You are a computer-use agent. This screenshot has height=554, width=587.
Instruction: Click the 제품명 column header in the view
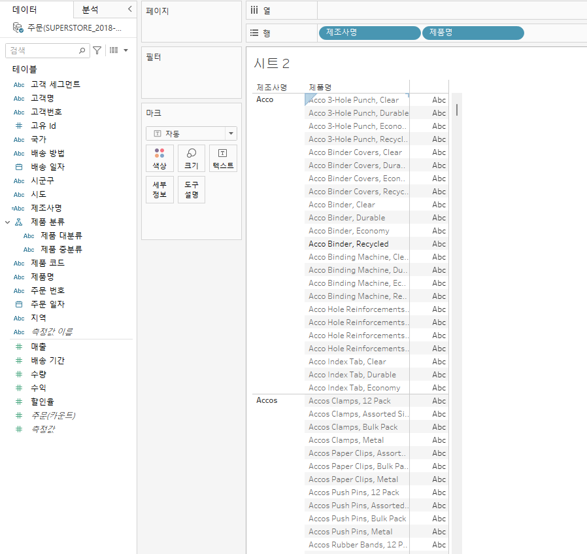(320, 87)
